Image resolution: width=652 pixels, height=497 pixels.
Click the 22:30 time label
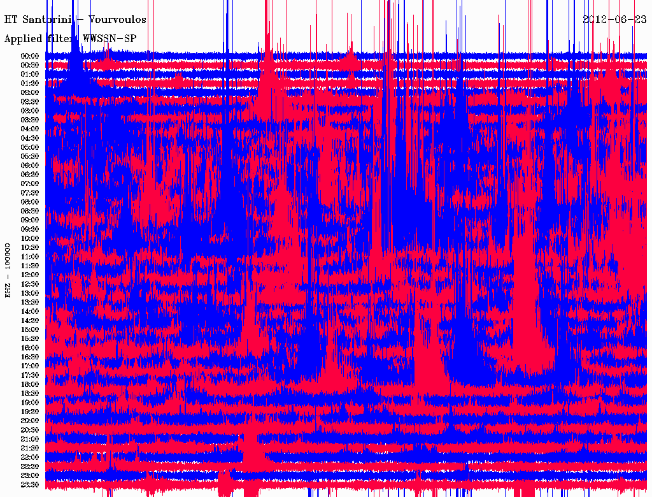point(30,466)
